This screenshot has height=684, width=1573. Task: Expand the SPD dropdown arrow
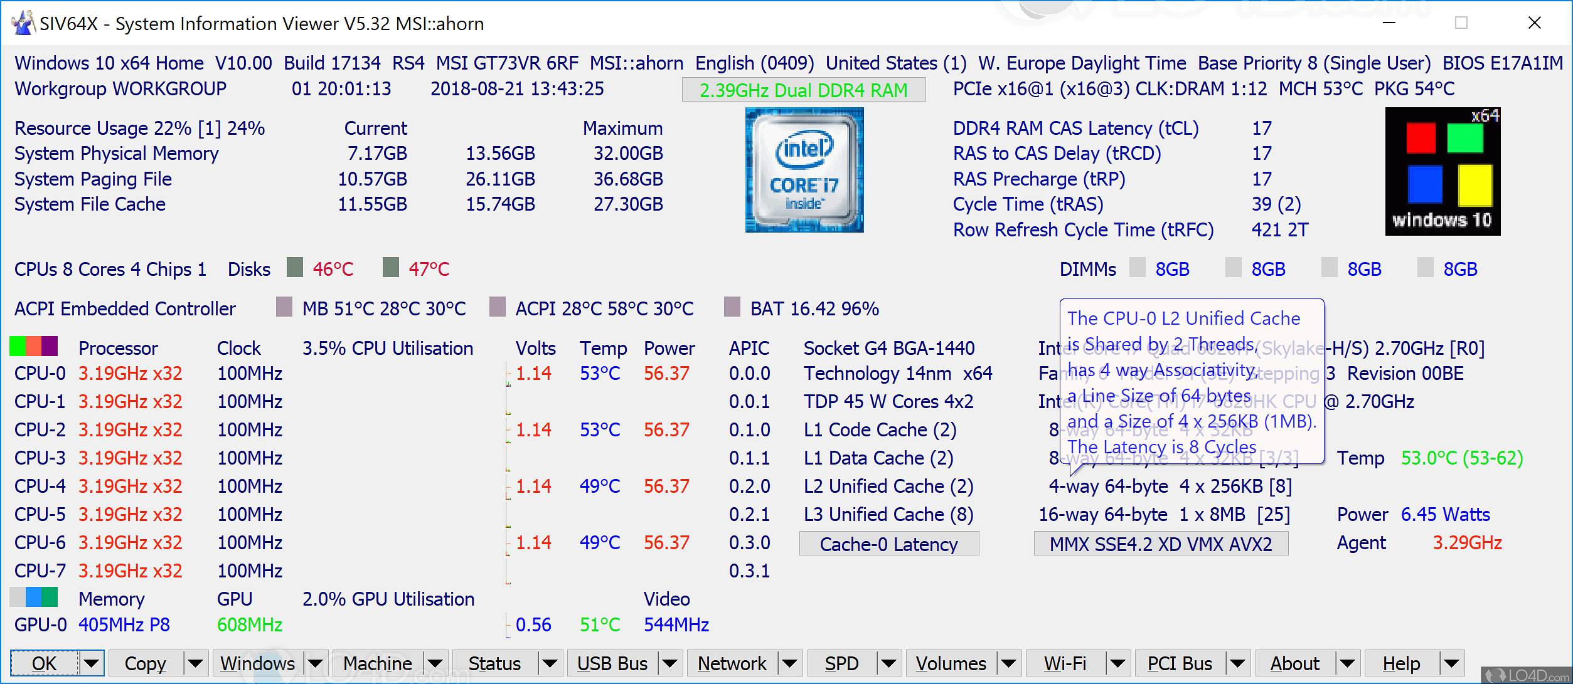tap(888, 663)
